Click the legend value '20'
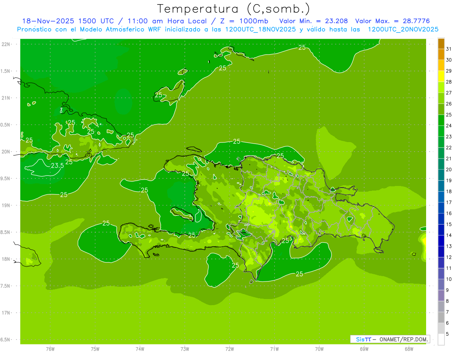 [449, 170]
